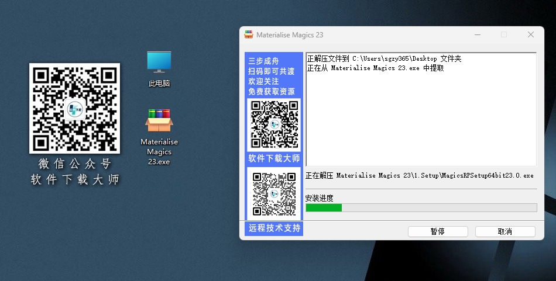Screen dimensions: 556x281
Task: Click the lower QR code above 远程技术支持
Action: pyautogui.click(x=274, y=193)
